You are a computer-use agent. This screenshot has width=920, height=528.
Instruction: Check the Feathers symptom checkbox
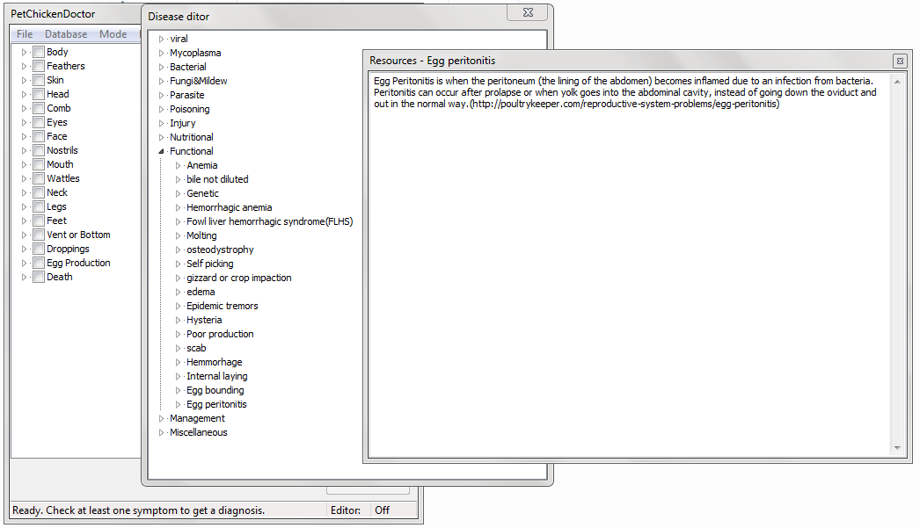click(39, 66)
